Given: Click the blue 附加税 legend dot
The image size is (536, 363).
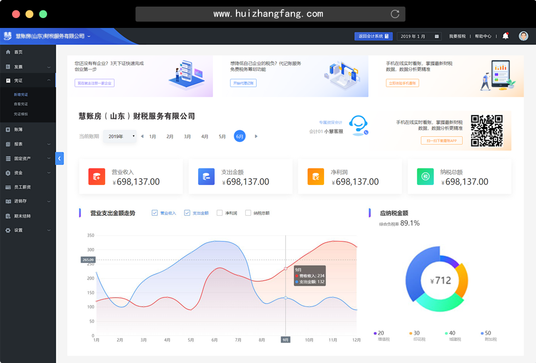Looking at the screenshot, I should (482, 333).
